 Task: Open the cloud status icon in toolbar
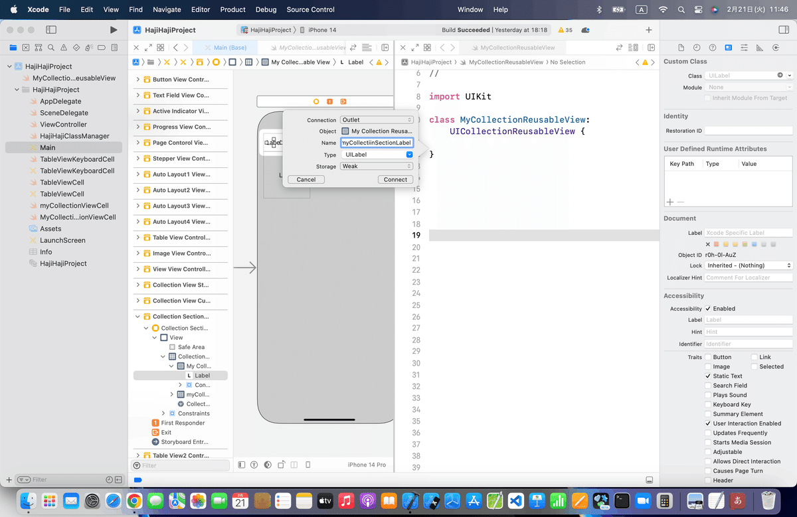coord(585,30)
